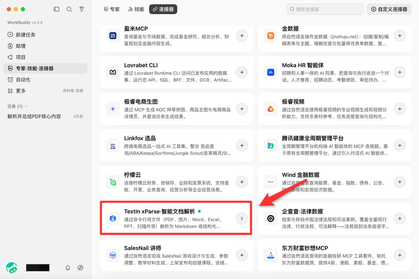Viewport: 419px width, 279px height.
Task: Add the 企查查·法律数据 connector
Action: pos(400,218)
